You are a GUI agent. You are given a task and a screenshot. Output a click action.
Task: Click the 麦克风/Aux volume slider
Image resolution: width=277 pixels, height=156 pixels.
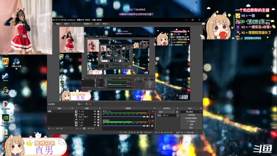point(124,117)
